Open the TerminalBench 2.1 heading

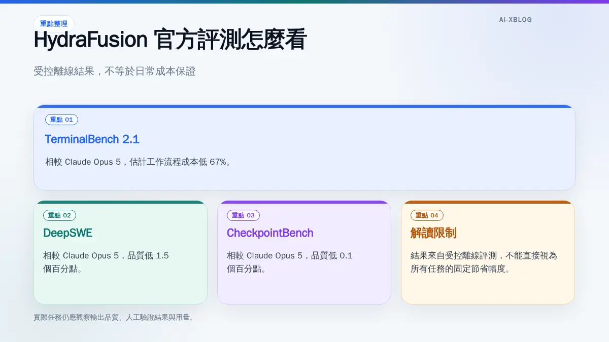click(92, 139)
